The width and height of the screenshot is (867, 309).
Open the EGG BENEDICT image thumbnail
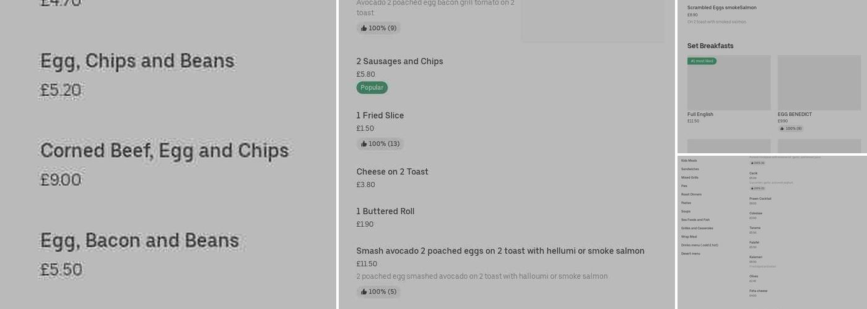point(819,83)
